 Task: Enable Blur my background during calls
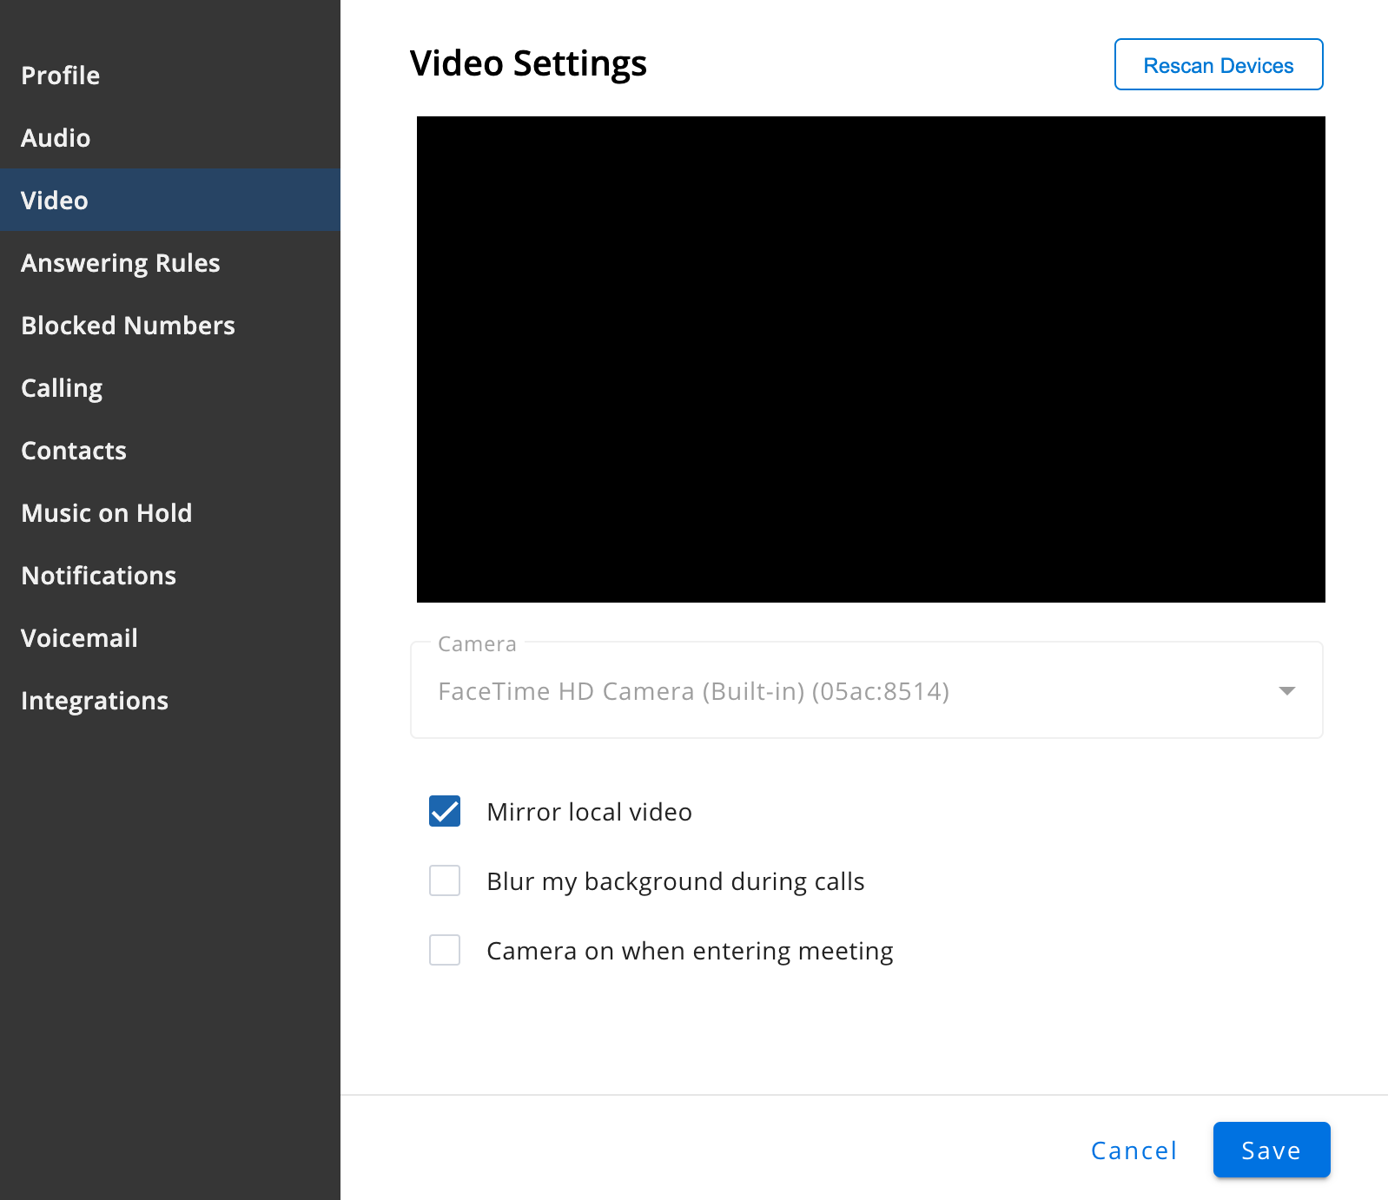point(445,880)
